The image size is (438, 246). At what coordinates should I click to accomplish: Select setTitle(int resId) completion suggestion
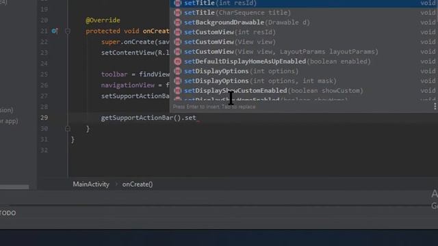pos(304,3)
